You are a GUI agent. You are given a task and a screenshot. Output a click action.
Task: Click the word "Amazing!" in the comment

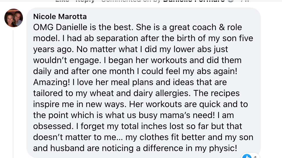(x=52, y=82)
